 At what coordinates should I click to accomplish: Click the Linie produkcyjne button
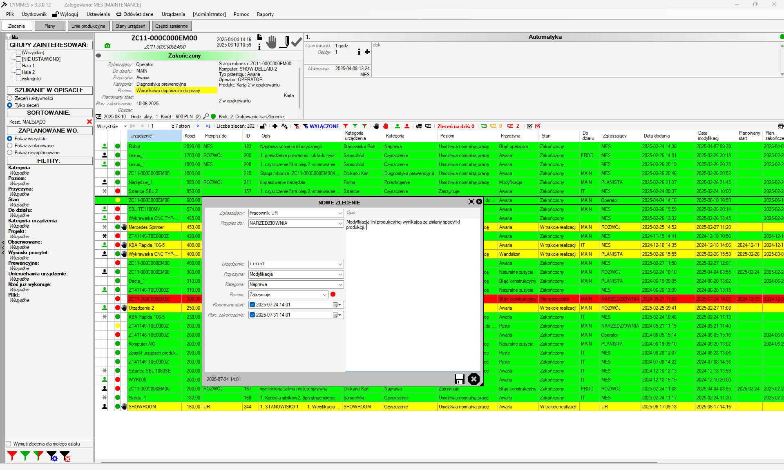(x=88, y=26)
